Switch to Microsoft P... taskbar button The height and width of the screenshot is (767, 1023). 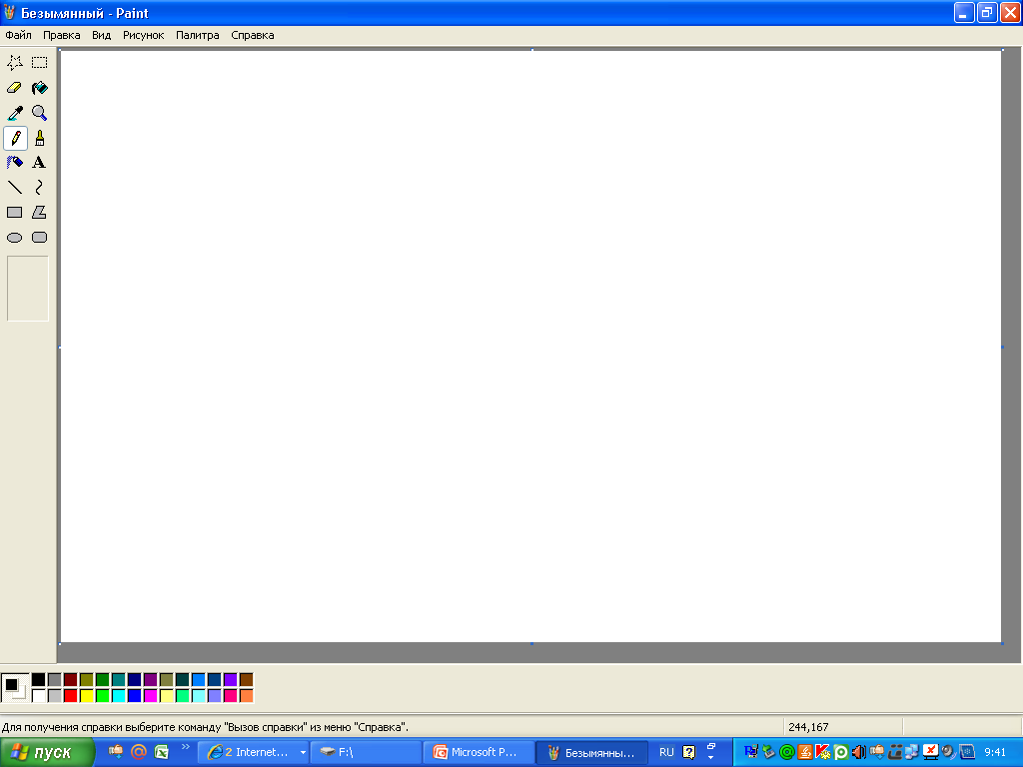coord(480,753)
